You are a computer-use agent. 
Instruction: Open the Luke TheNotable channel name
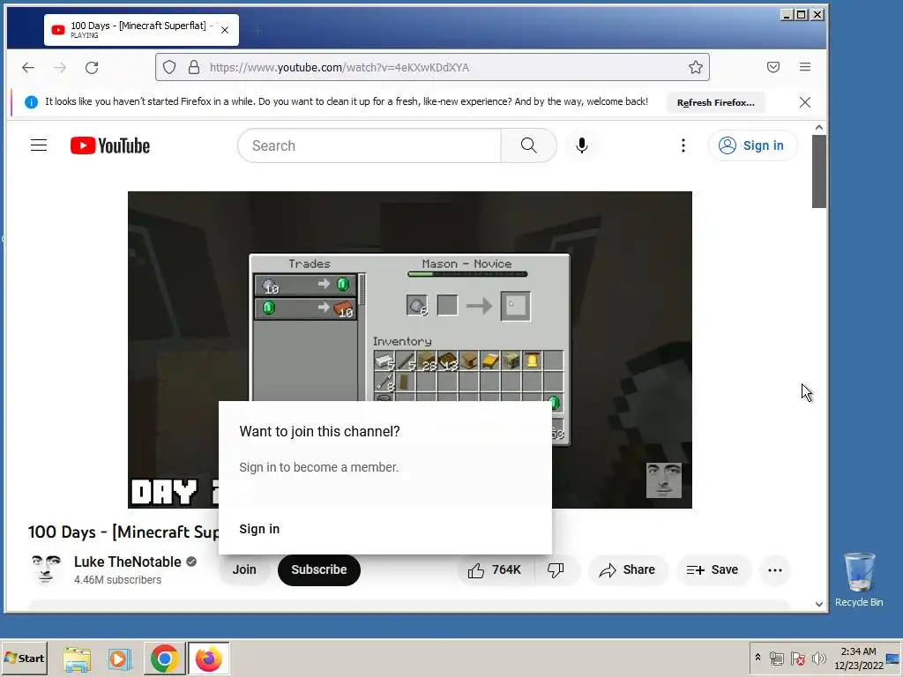click(127, 562)
